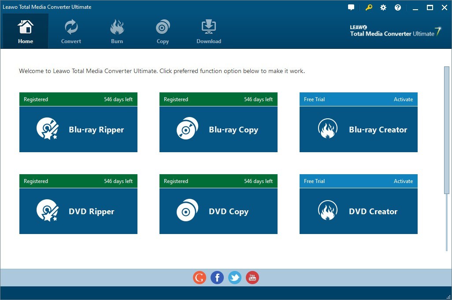Open the Twitter social link
Viewport: 452px width, 300px height.
click(234, 277)
